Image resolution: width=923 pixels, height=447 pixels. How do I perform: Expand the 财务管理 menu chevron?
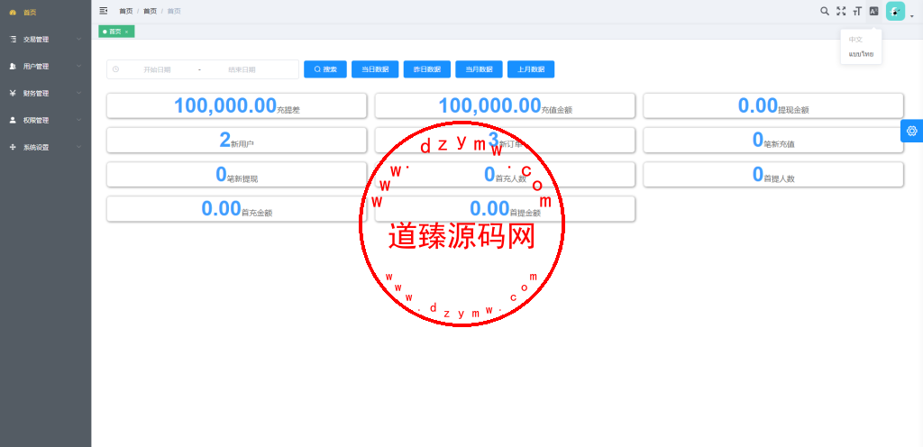point(79,93)
